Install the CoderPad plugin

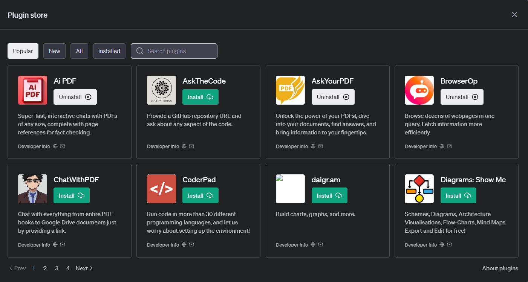pos(200,196)
